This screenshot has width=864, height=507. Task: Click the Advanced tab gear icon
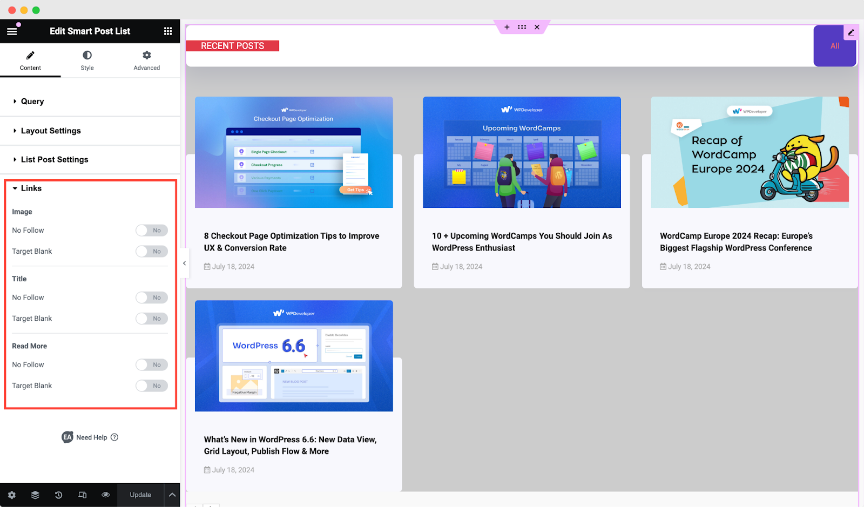pyautogui.click(x=147, y=55)
